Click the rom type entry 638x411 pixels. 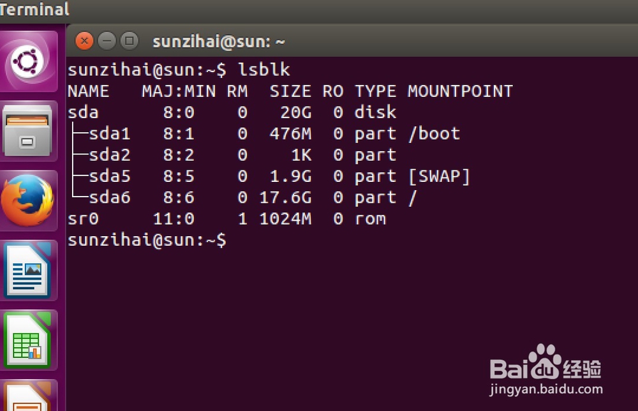(370, 220)
